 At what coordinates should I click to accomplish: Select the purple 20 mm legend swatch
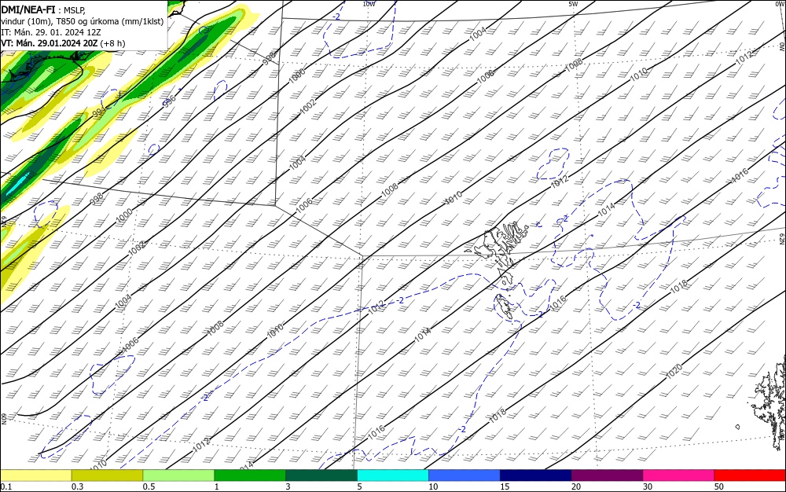point(607,475)
